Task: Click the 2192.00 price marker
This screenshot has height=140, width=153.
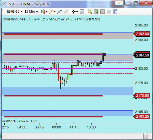Action: click(142, 34)
